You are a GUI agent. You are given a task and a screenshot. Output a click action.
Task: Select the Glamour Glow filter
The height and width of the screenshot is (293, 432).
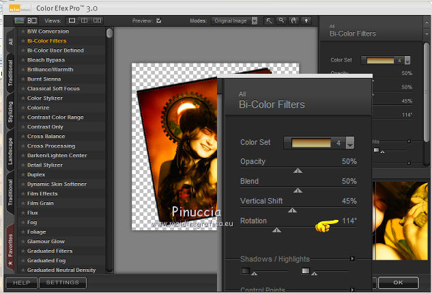(46, 241)
